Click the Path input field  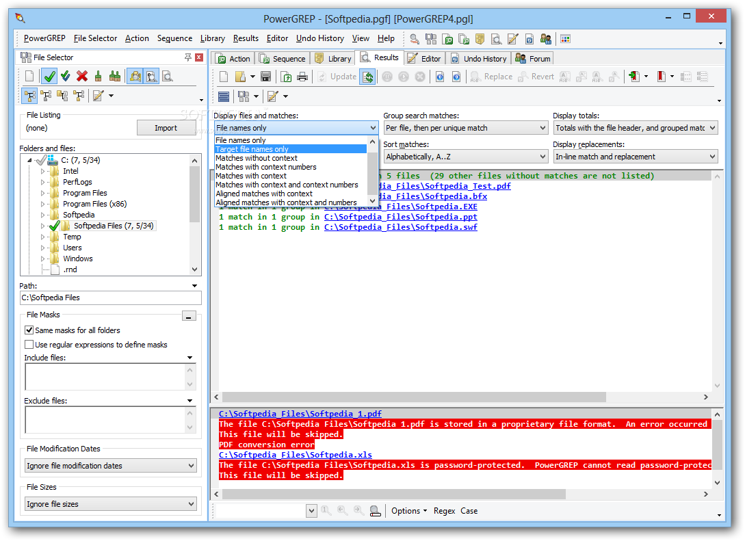pyautogui.click(x=111, y=298)
